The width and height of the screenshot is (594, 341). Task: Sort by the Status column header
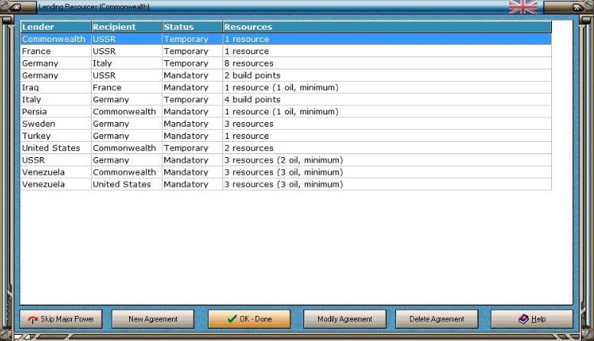coord(193,27)
